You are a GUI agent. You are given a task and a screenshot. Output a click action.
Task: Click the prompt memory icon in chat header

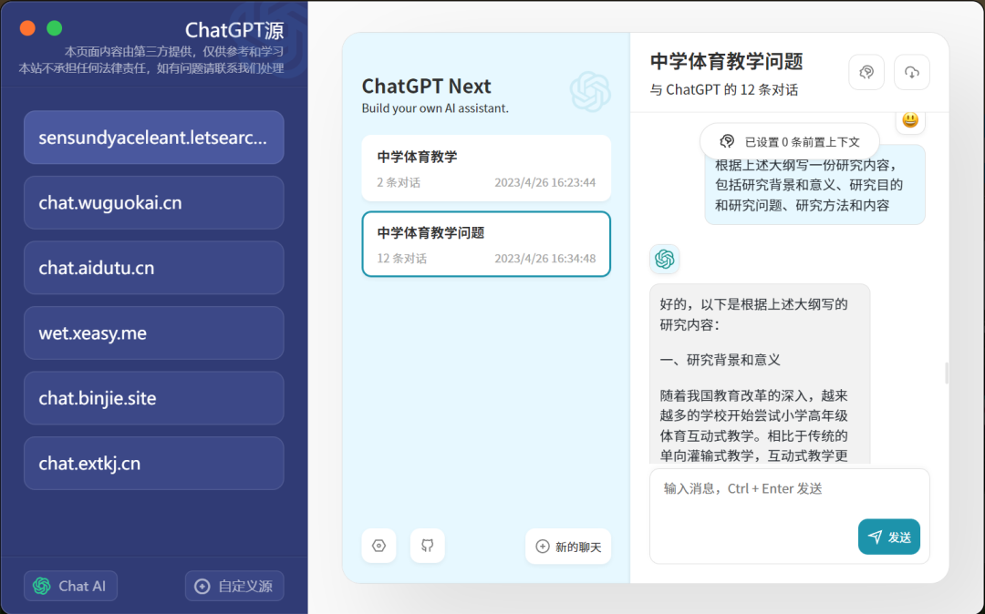[x=866, y=72]
